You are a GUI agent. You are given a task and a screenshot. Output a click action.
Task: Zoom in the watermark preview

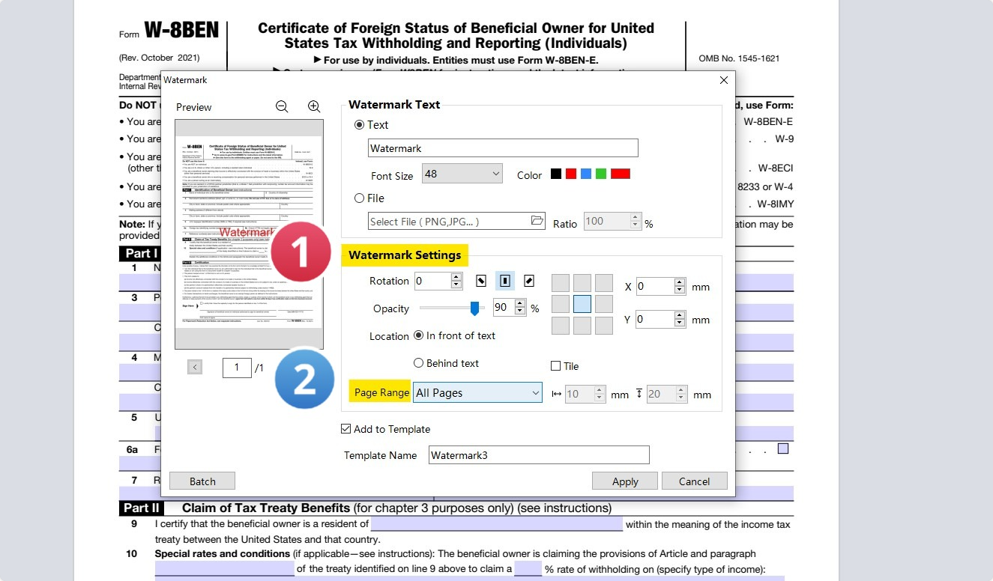(x=314, y=107)
